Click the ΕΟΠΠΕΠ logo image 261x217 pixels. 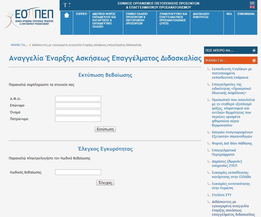coord(30,18)
